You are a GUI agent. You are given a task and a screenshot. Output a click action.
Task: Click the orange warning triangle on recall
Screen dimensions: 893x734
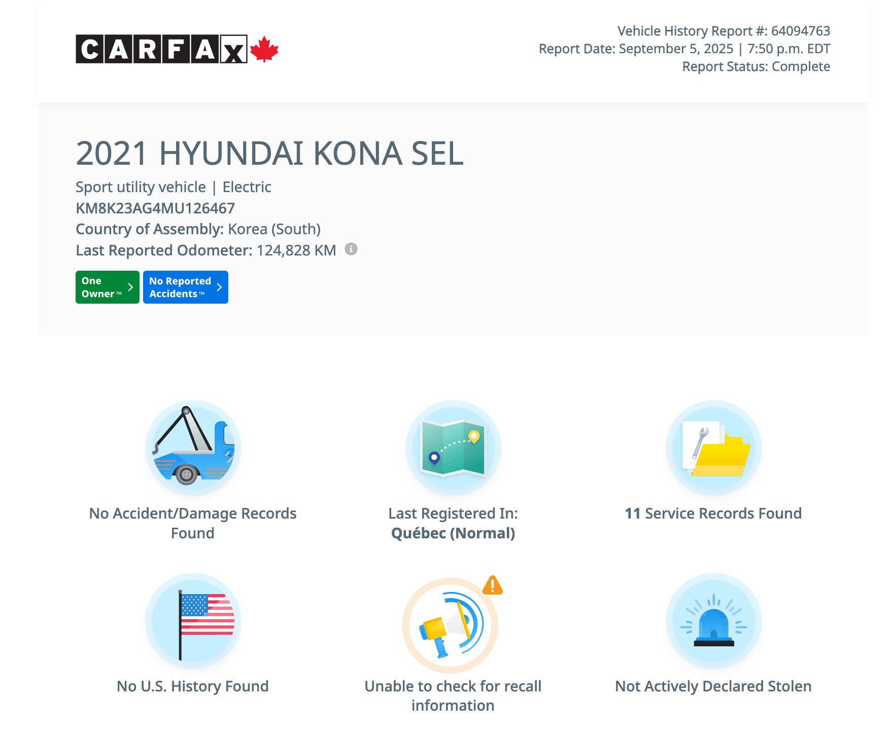[x=492, y=585]
